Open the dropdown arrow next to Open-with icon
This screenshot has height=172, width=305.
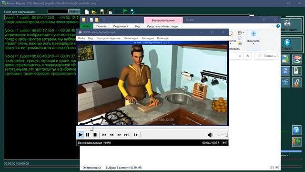(243, 32)
